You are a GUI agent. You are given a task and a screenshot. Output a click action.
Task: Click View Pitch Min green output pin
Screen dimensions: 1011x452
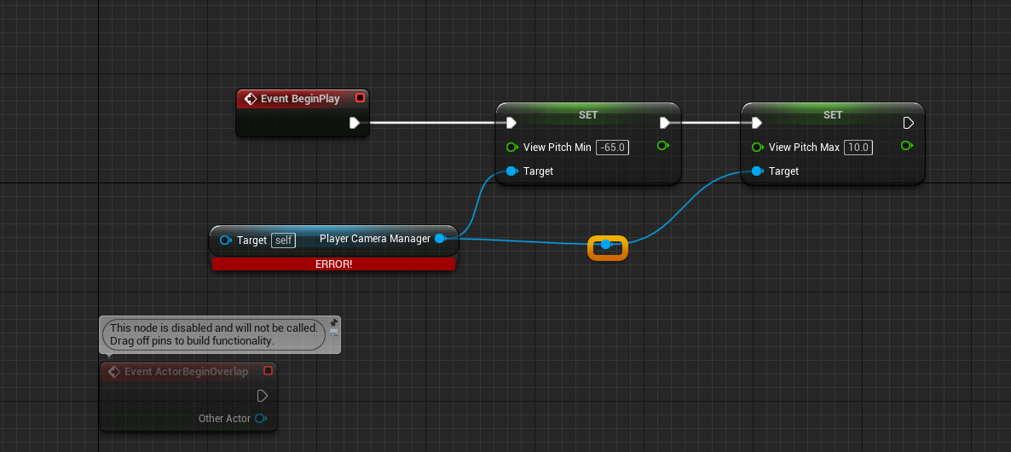[x=663, y=146]
